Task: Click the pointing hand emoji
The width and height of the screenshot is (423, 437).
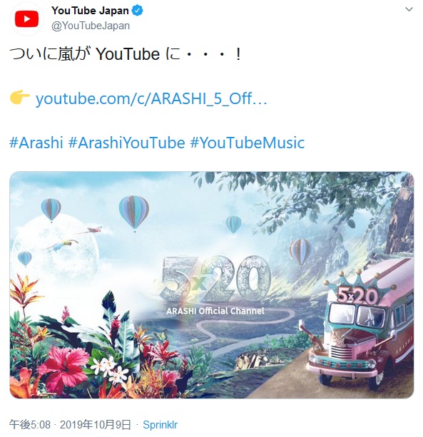Action: coord(20,97)
